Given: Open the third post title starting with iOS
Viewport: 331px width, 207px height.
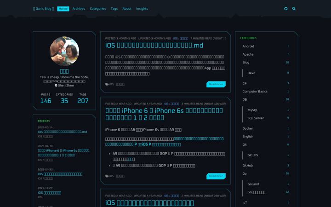Looking at the screenshot, I should pyautogui.click(x=149, y=203).
